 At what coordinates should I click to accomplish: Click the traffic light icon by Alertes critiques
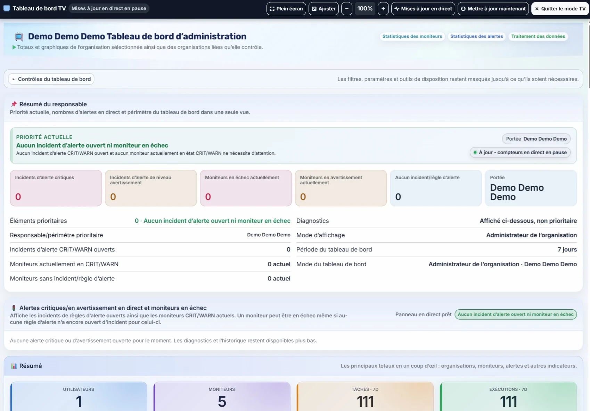[x=14, y=308]
